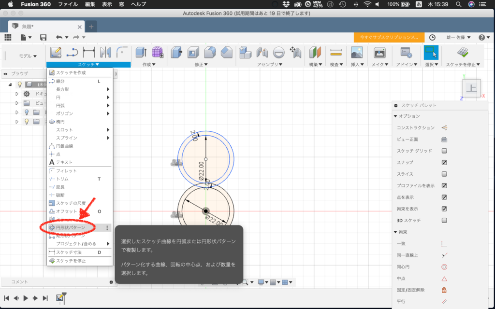Enable the Sketch Grid (スケッチ グリッド) checkbox
495x309 pixels.
[444, 151]
